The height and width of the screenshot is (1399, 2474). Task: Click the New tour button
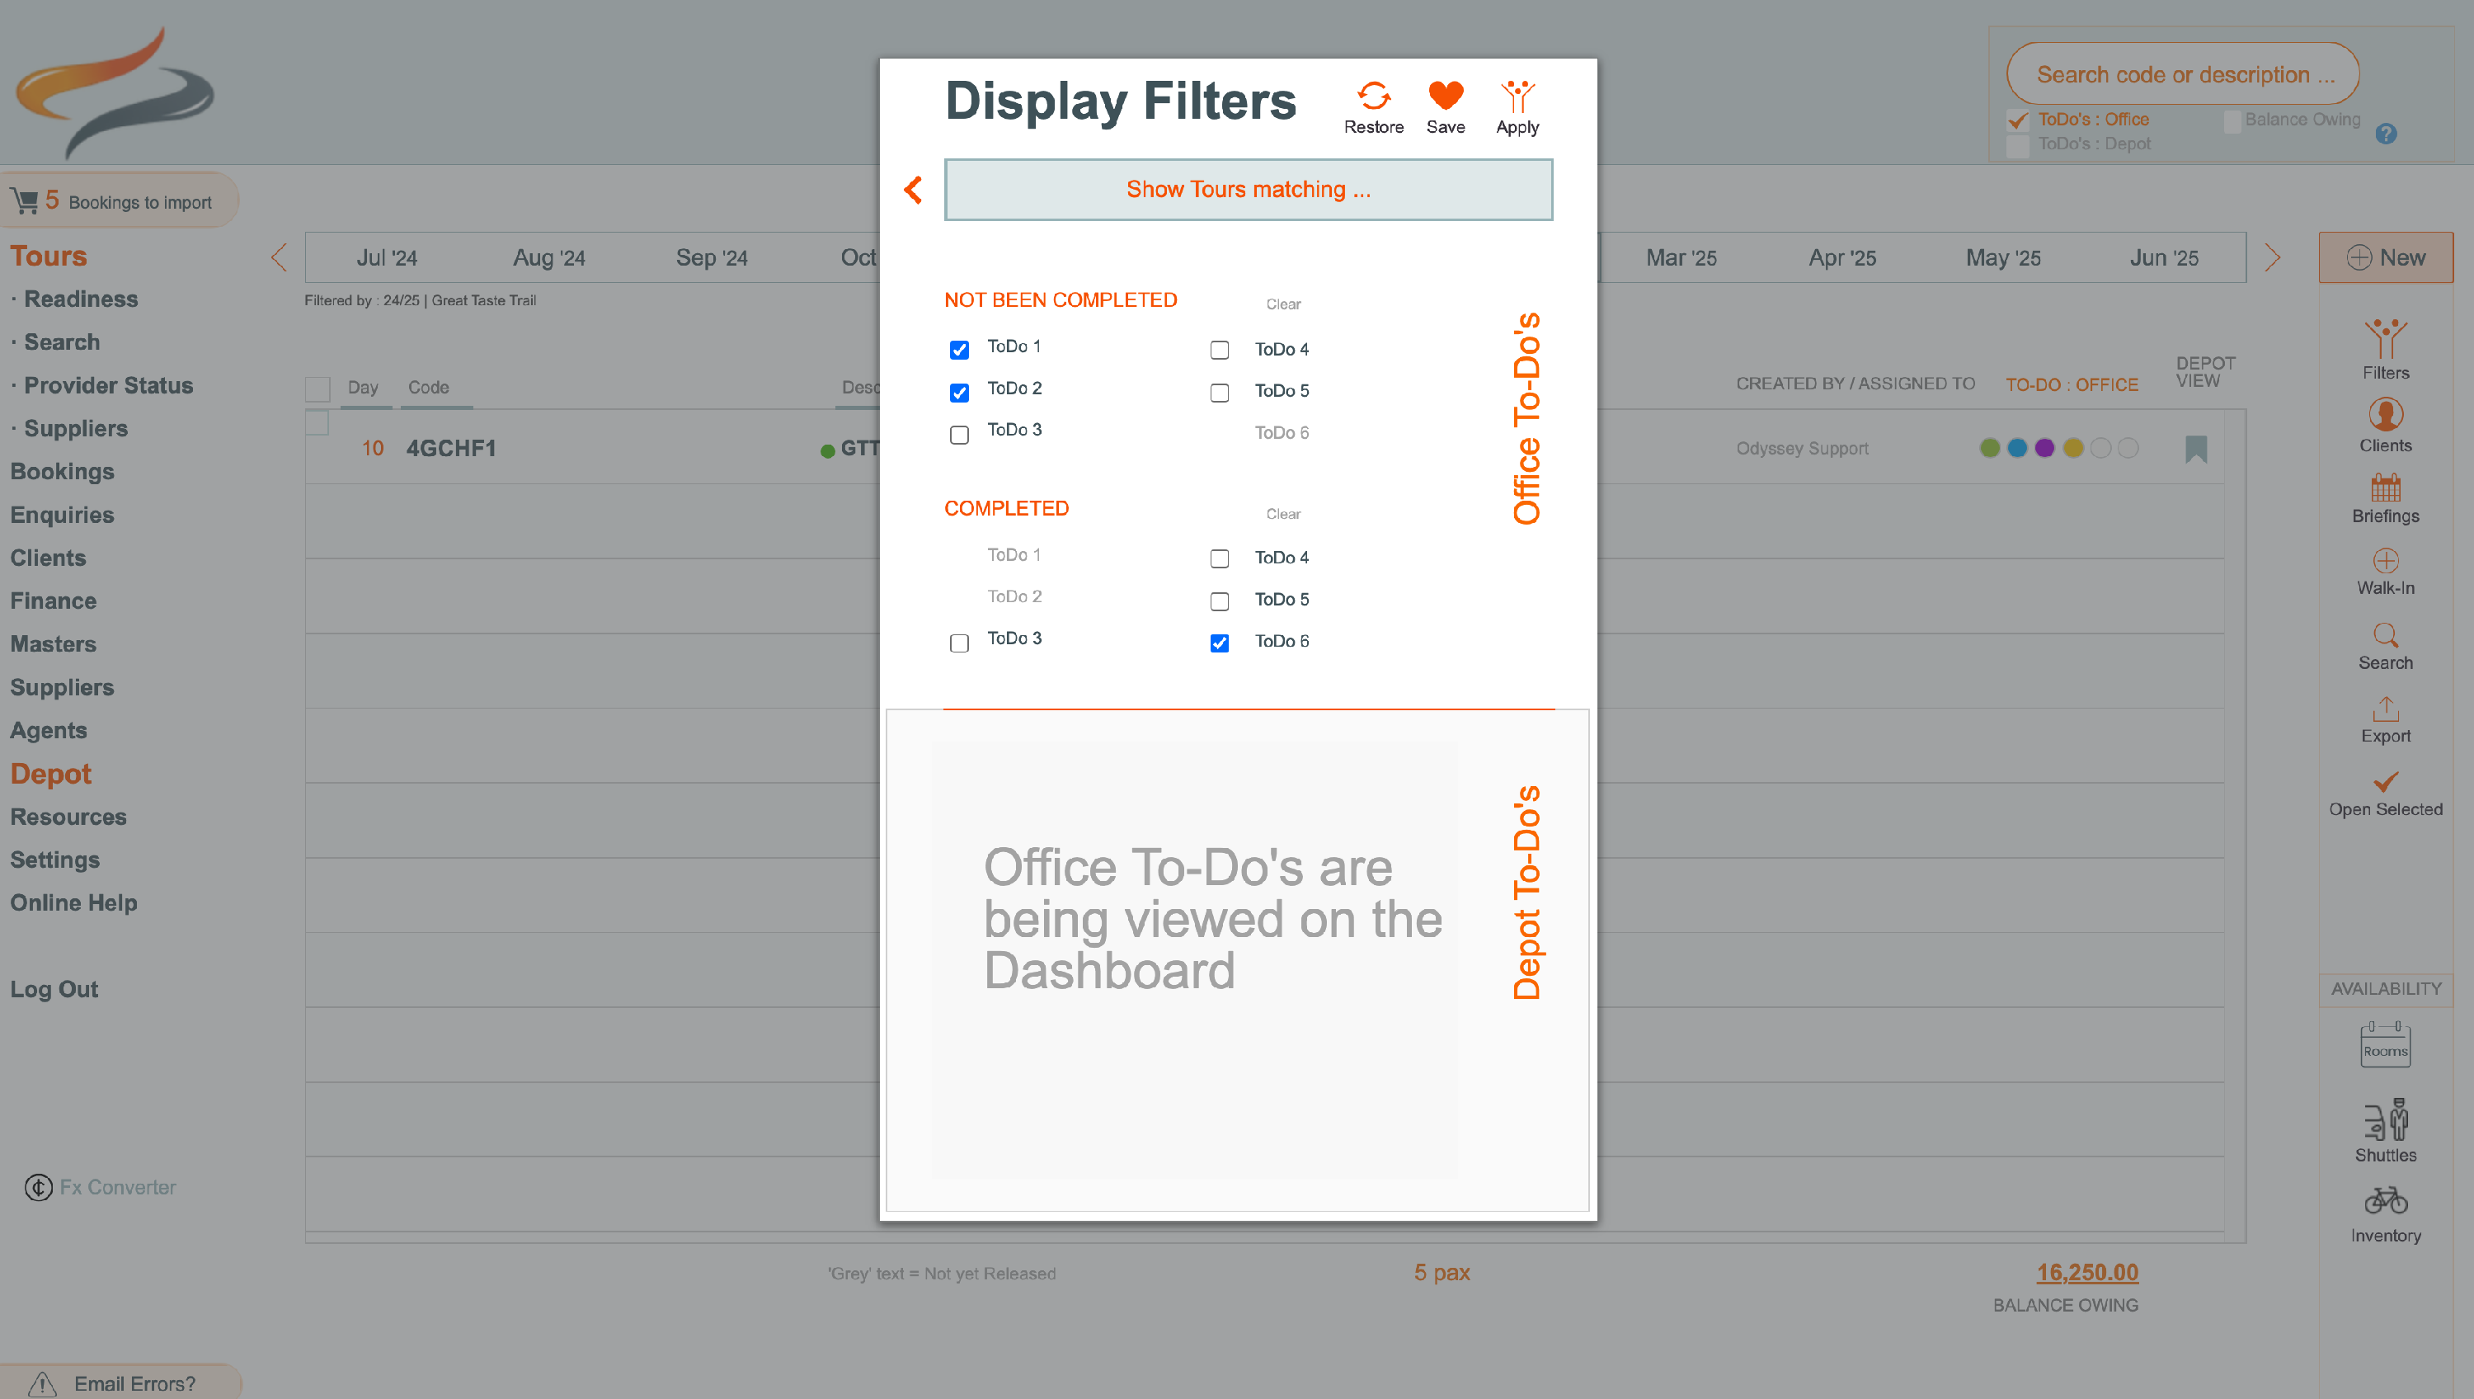pyautogui.click(x=2385, y=257)
